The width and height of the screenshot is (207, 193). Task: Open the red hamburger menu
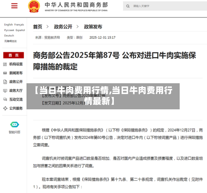14,6
